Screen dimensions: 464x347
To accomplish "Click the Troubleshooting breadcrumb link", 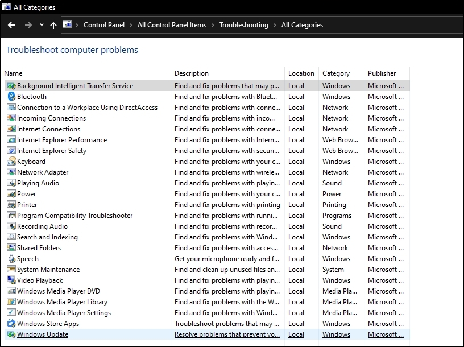I will 243,25.
